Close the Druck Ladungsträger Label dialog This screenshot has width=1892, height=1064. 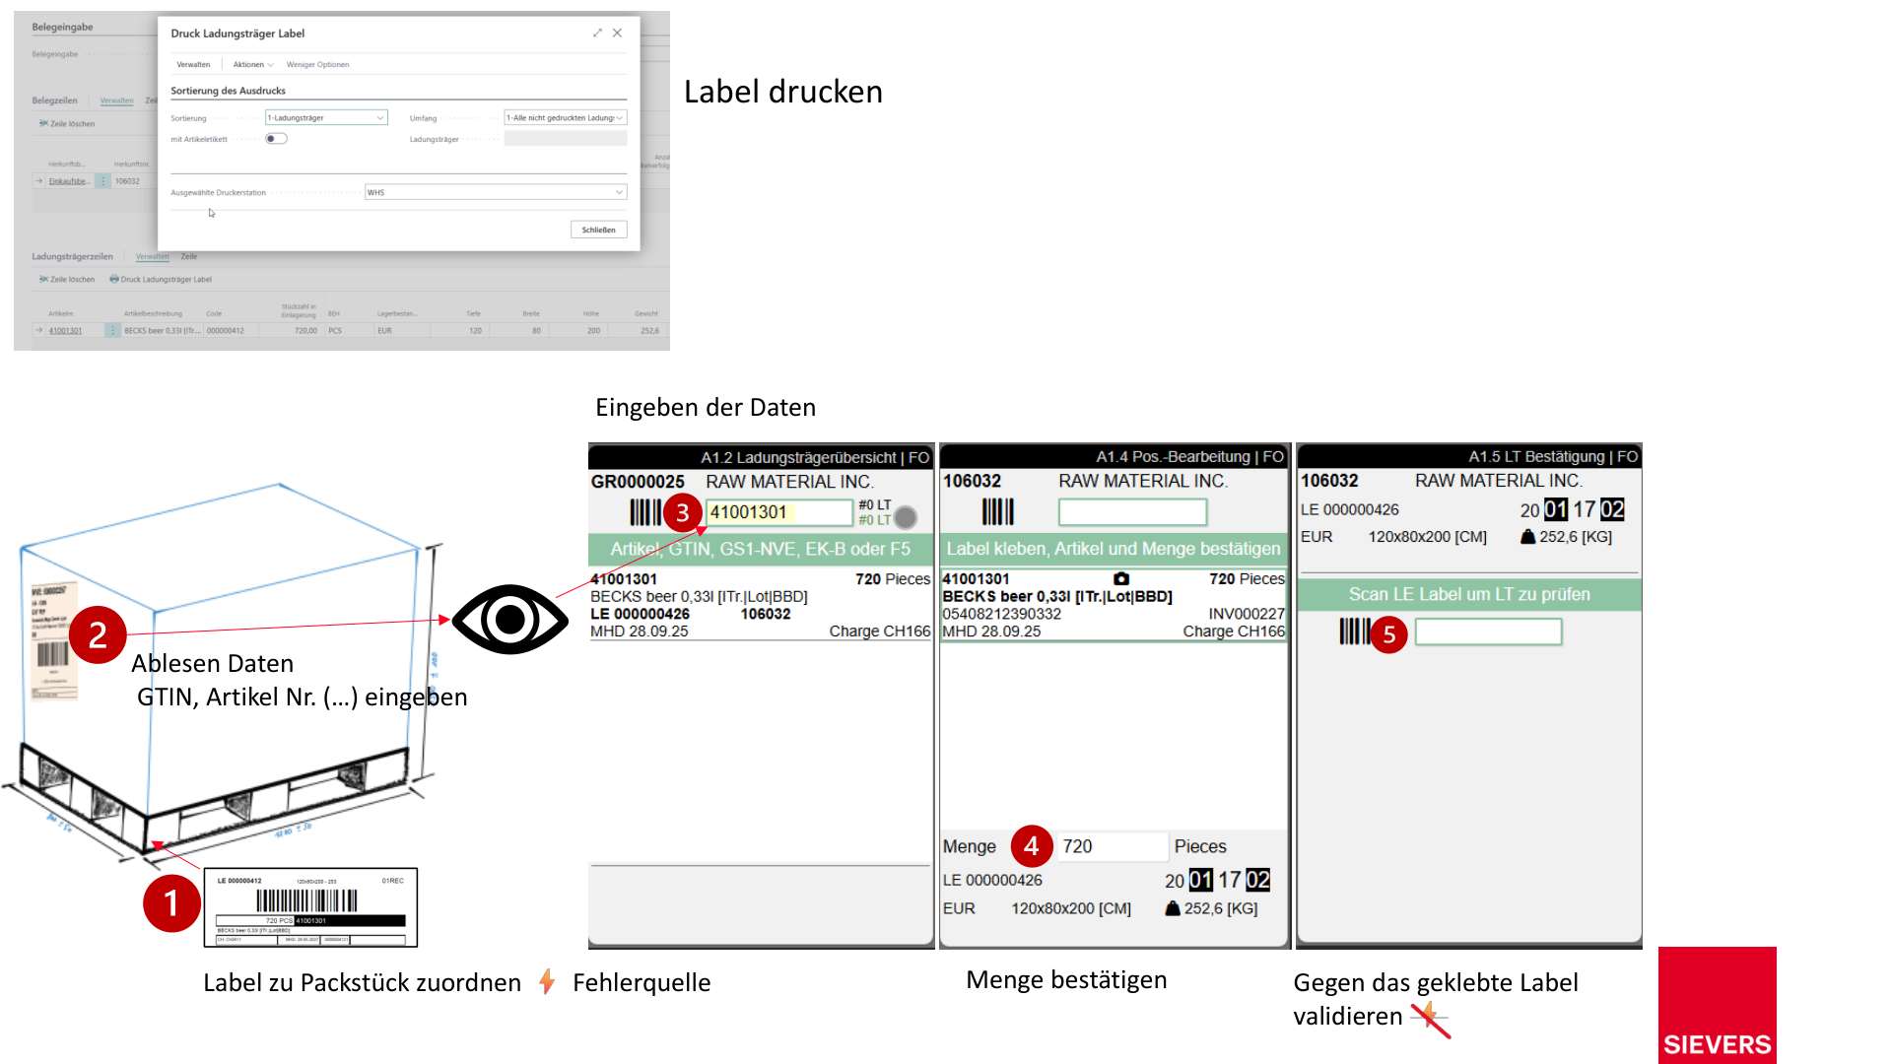pos(617,33)
